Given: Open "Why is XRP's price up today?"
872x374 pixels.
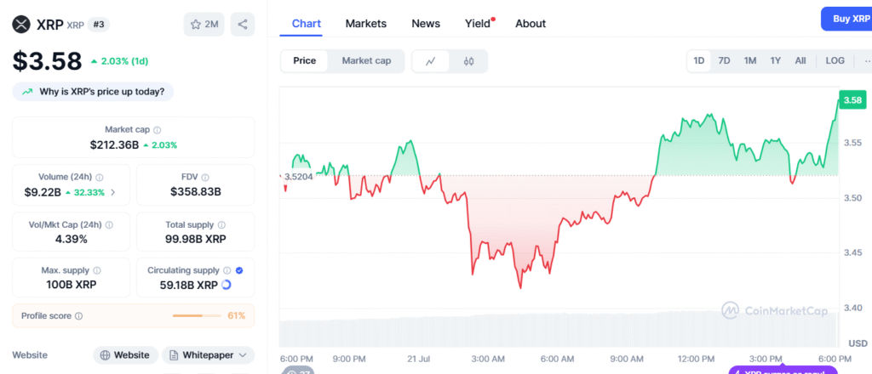Looking at the screenshot, I should 94,92.
